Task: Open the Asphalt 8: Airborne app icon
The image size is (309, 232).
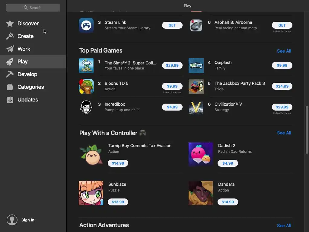Action: (x=196, y=25)
